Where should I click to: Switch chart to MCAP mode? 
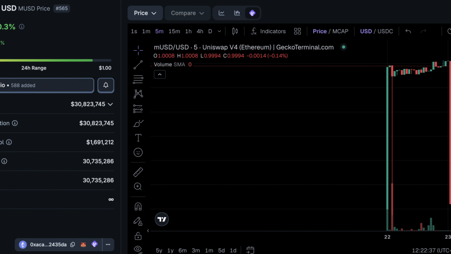coord(340,31)
